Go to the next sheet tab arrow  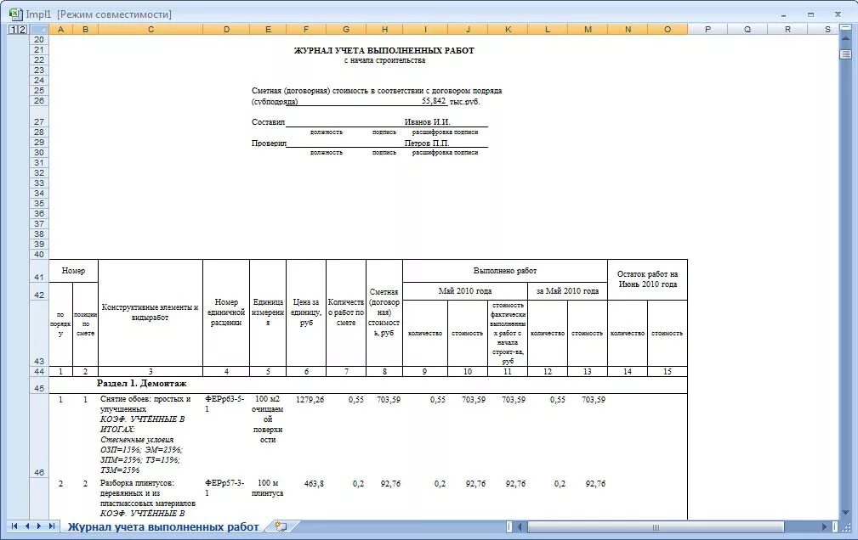(x=39, y=526)
